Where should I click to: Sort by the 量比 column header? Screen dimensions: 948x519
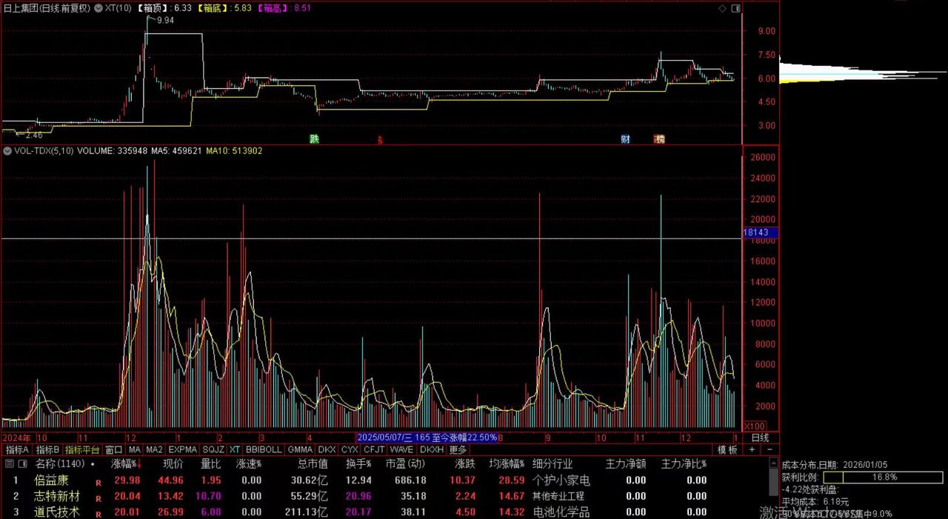coord(211,463)
